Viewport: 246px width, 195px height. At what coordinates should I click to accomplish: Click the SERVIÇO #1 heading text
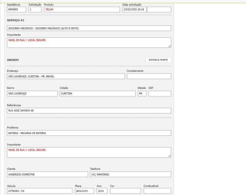tap(15, 20)
